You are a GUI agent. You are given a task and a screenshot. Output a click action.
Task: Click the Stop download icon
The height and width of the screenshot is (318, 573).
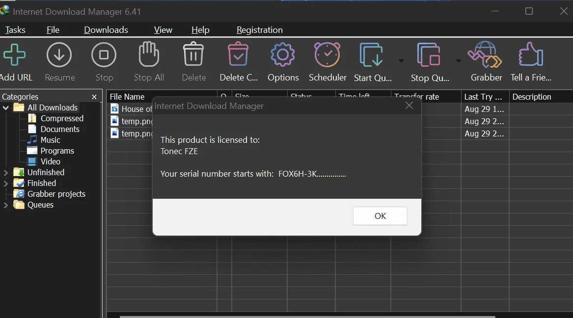(x=104, y=55)
